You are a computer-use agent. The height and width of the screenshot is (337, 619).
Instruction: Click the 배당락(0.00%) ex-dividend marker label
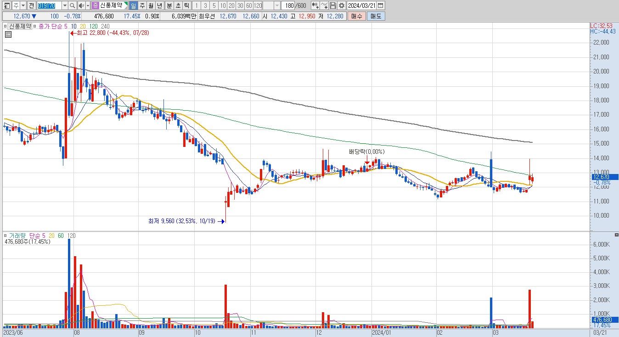pos(366,152)
